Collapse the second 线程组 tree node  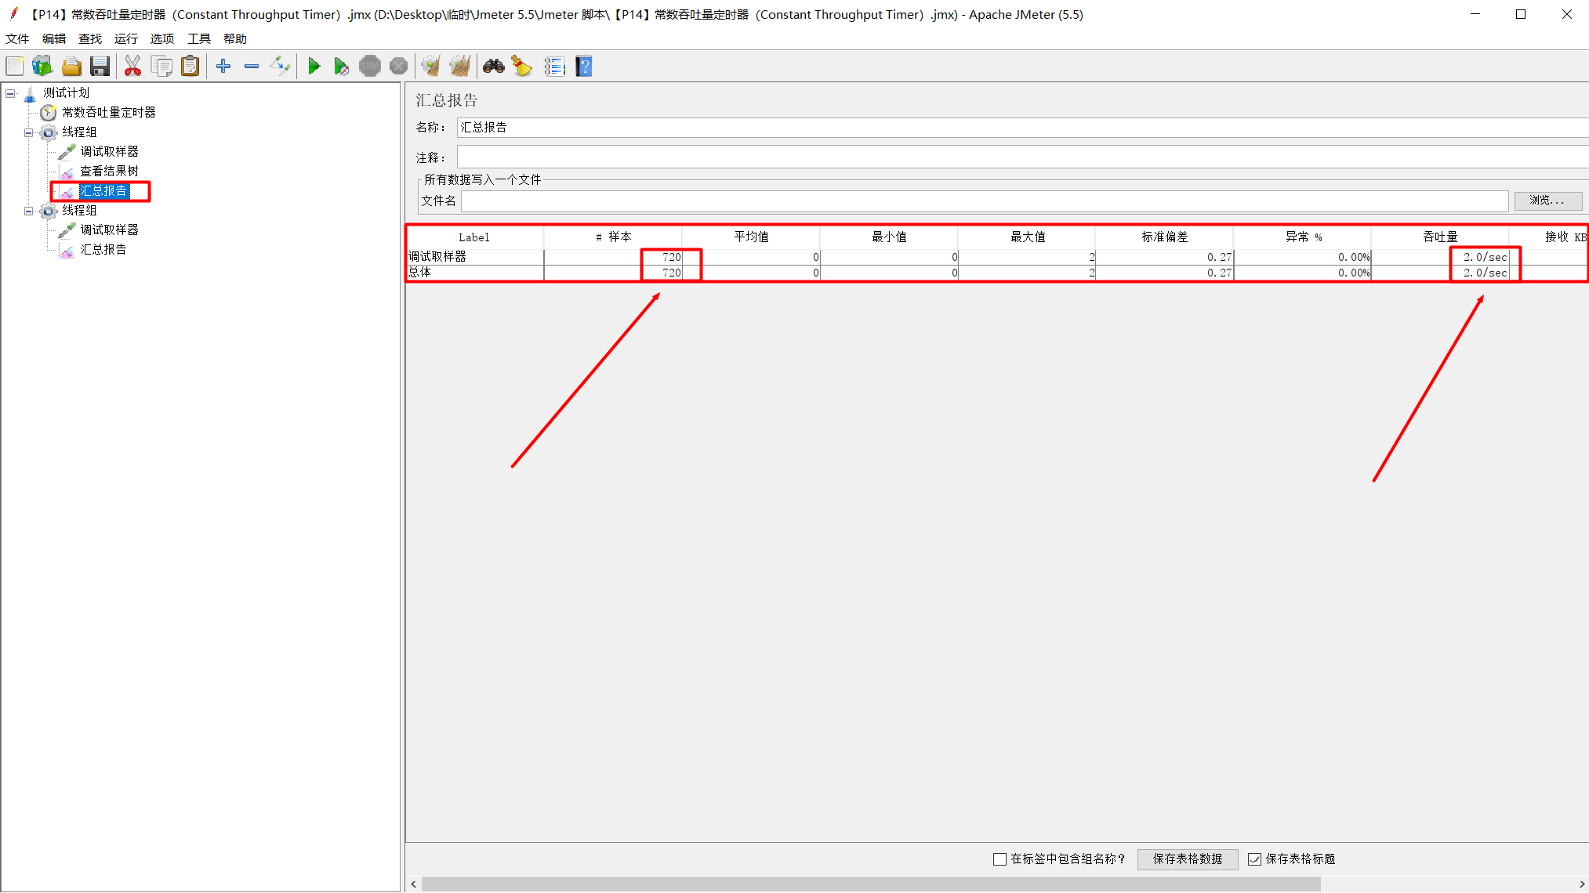[x=29, y=211]
